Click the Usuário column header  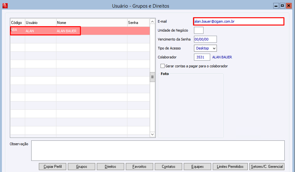(41, 23)
